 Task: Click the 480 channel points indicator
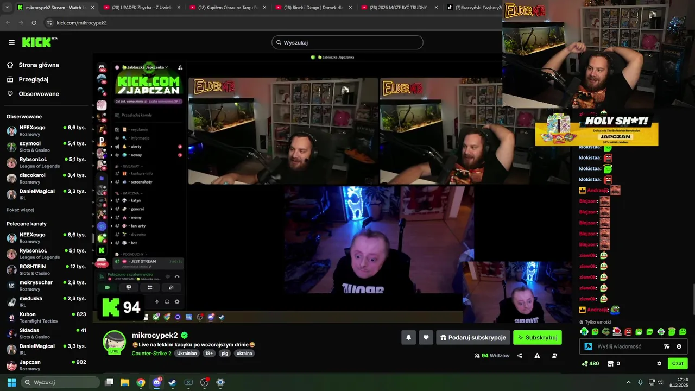[x=590, y=363]
